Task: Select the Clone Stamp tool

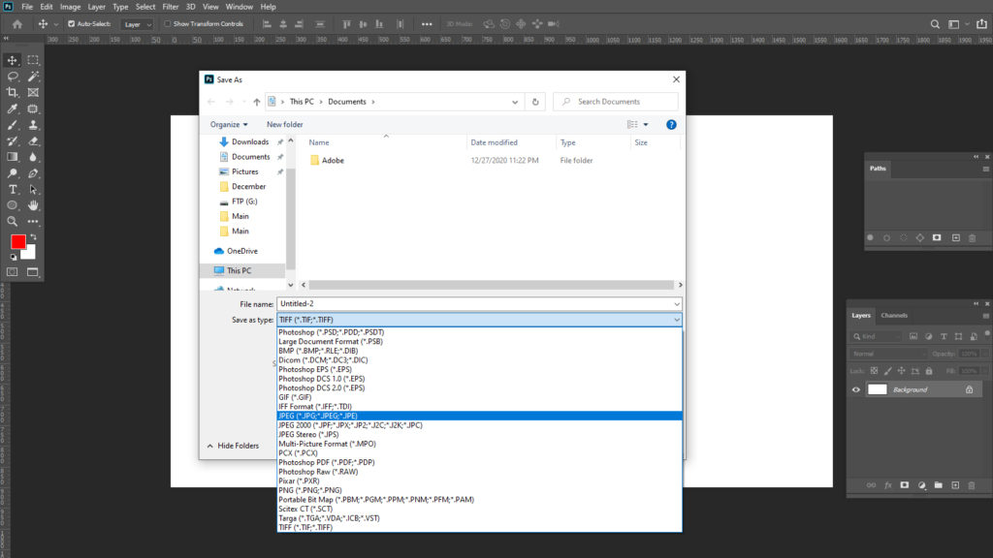Action: pyautogui.click(x=33, y=125)
